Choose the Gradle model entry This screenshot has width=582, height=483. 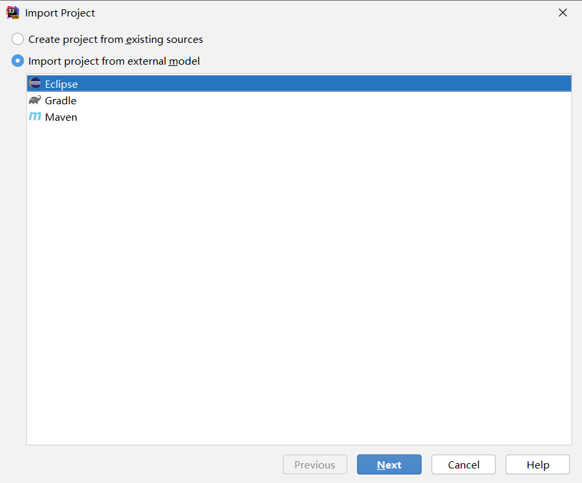click(x=61, y=101)
